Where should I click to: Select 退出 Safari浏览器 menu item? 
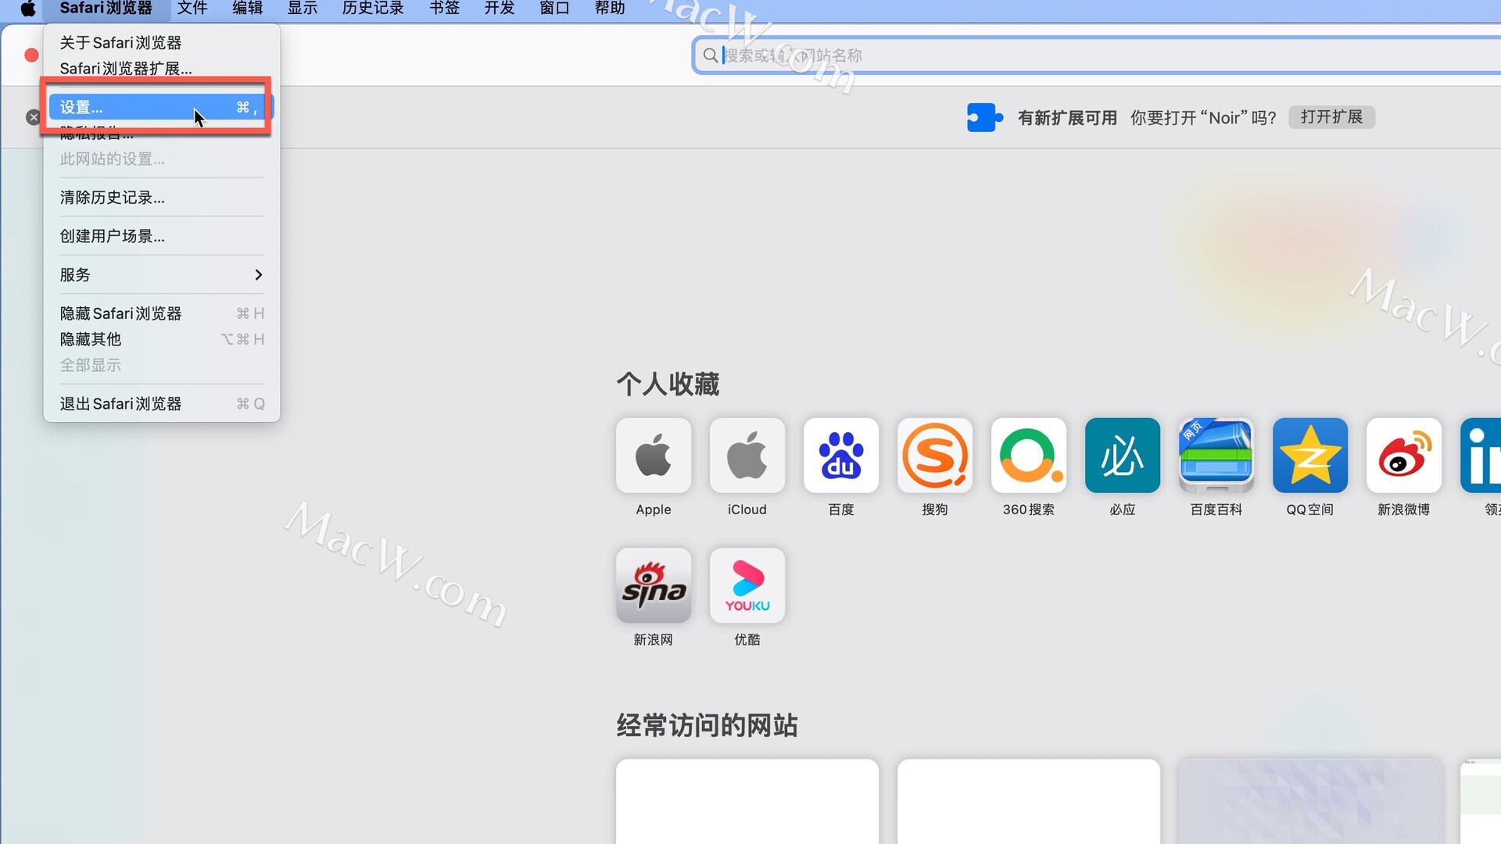pos(161,404)
